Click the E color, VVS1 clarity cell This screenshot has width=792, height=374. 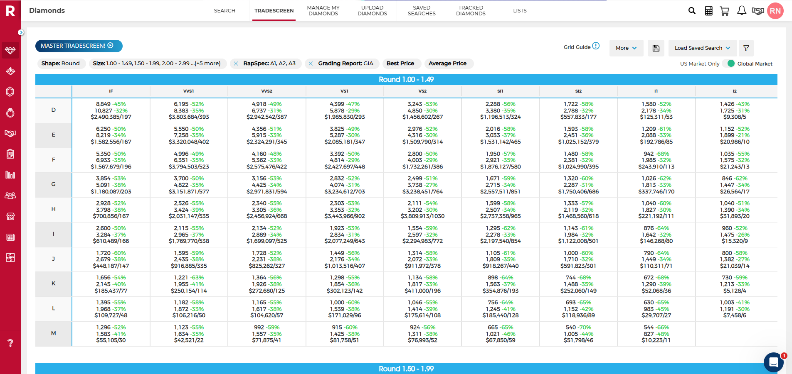point(189,135)
